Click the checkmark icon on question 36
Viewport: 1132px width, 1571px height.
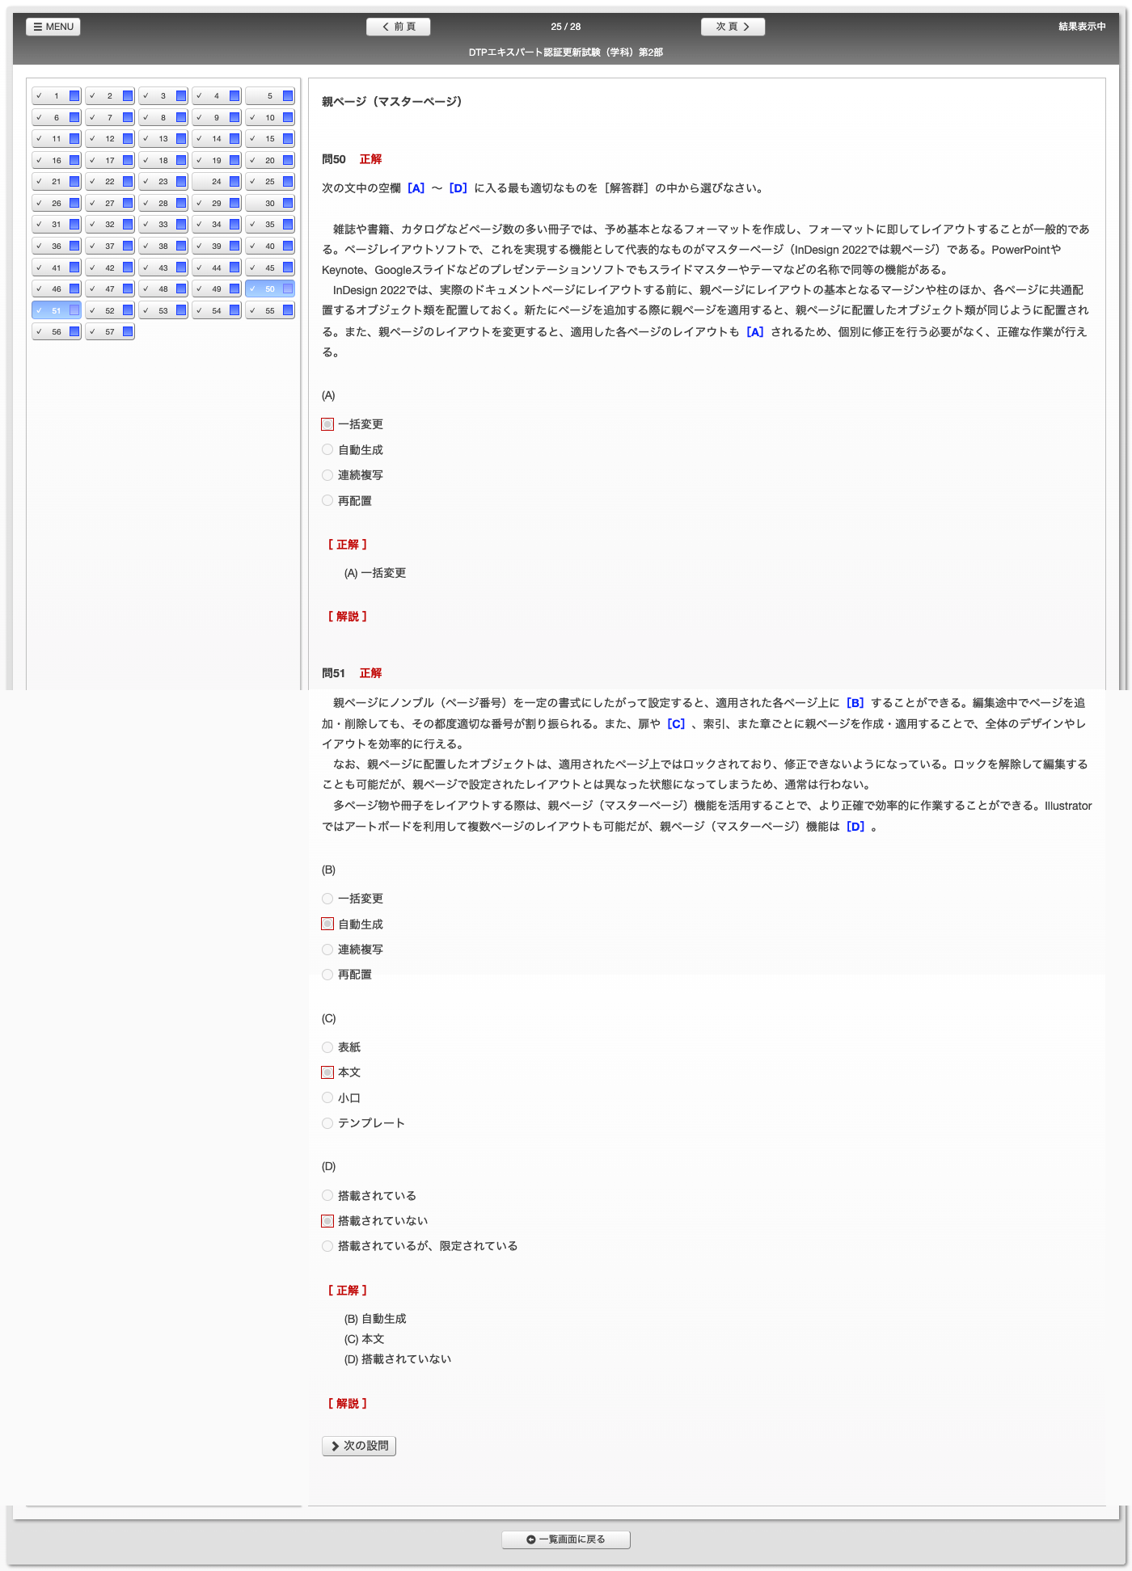tap(39, 246)
